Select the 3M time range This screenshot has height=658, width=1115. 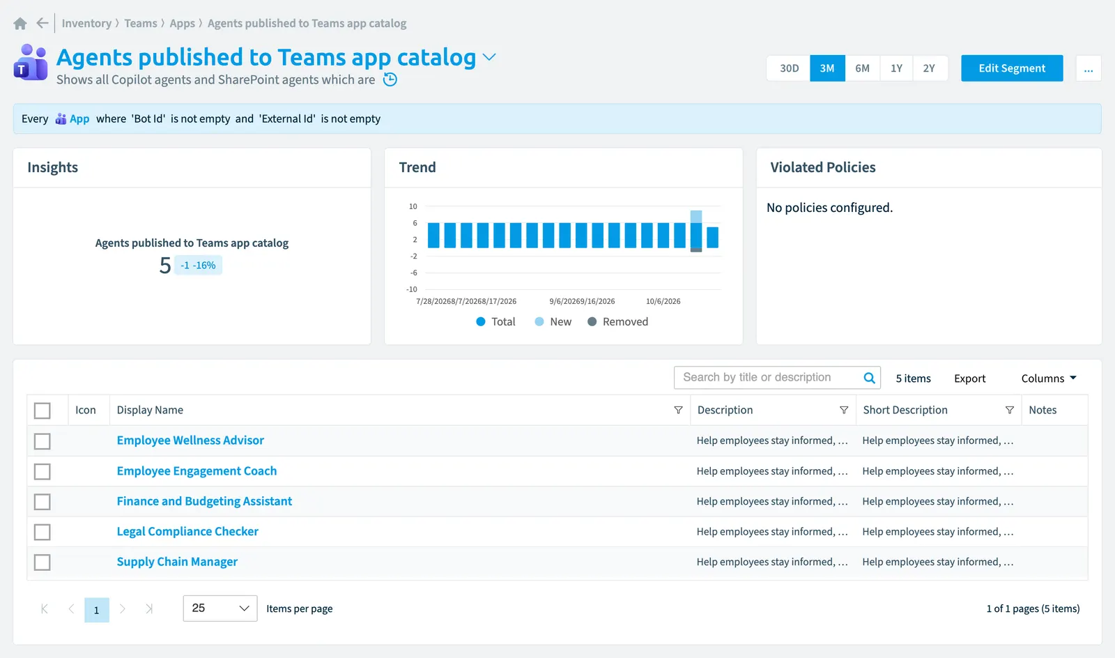pyautogui.click(x=827, y=68)
